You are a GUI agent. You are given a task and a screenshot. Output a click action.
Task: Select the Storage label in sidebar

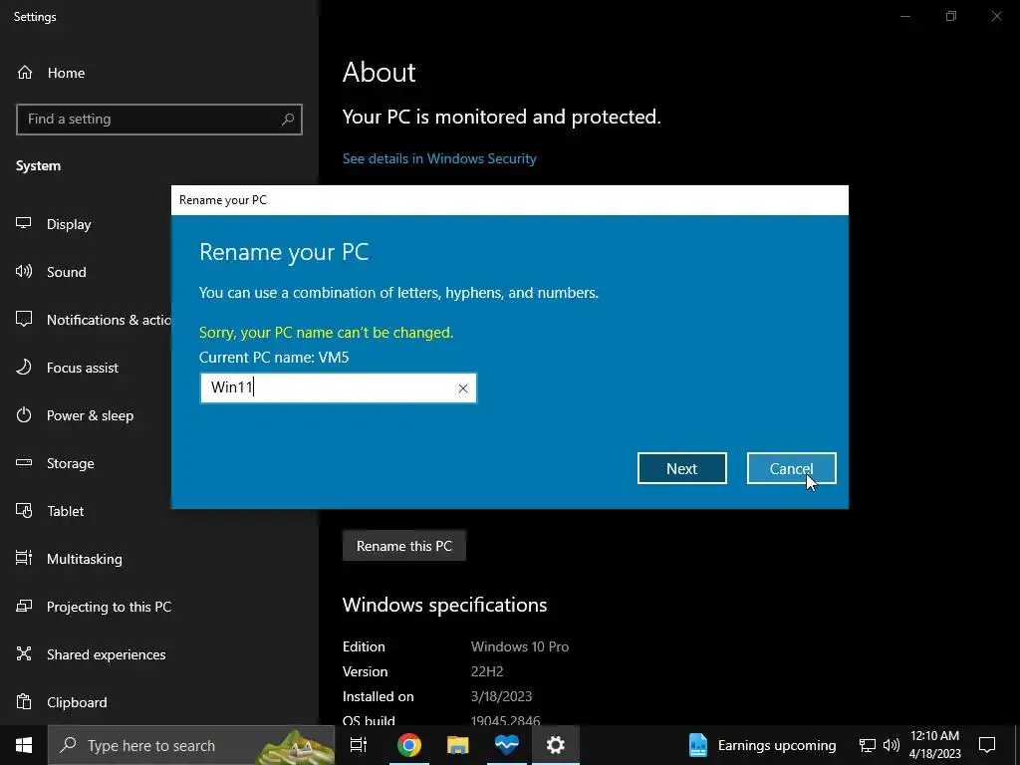(x=71, y=464)
